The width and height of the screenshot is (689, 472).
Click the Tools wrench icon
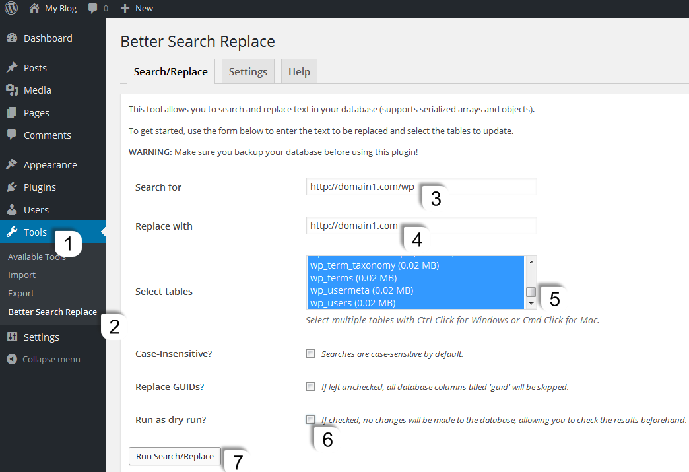[12, 232]
